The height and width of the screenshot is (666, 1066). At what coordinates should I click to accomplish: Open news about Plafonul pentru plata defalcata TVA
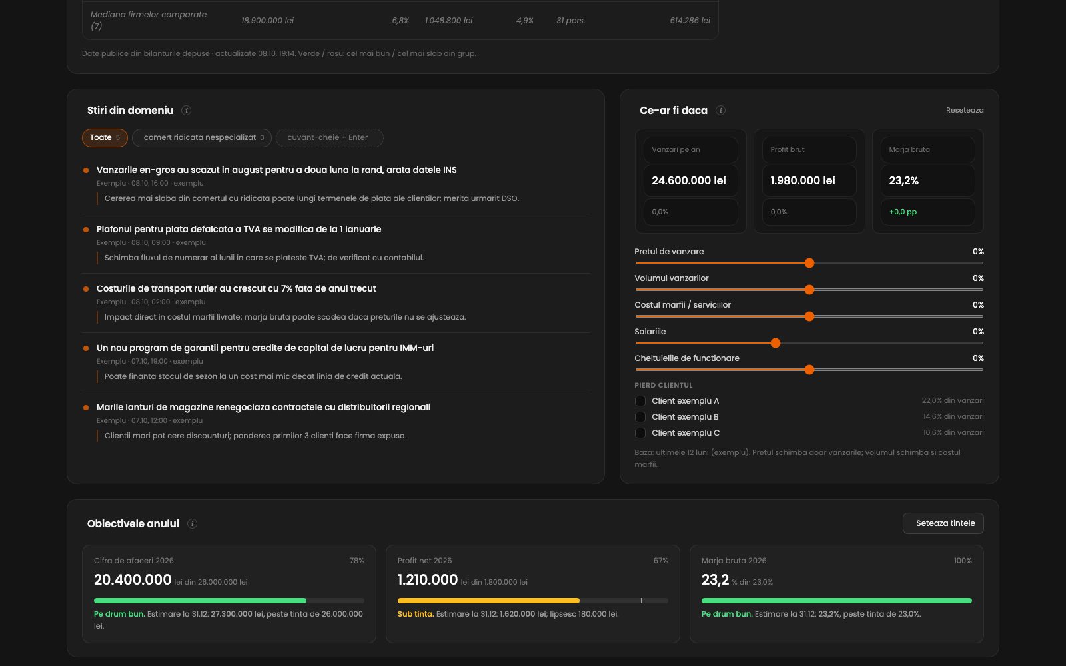(239, 230)
